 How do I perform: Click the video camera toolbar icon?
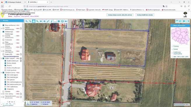click(66, 21)
